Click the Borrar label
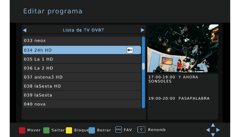This screenshot has width=240, height=137. coord(104,130)
